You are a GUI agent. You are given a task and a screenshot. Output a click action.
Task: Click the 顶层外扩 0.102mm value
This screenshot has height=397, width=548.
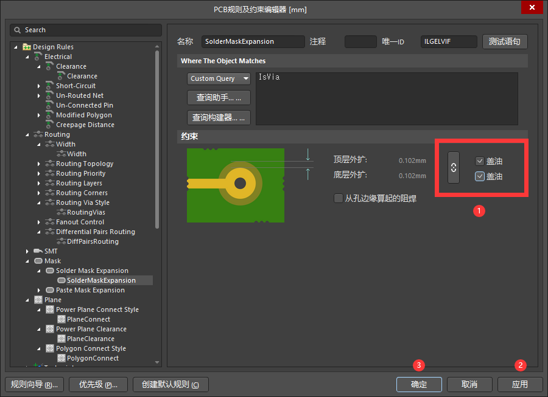click(412, 161)
